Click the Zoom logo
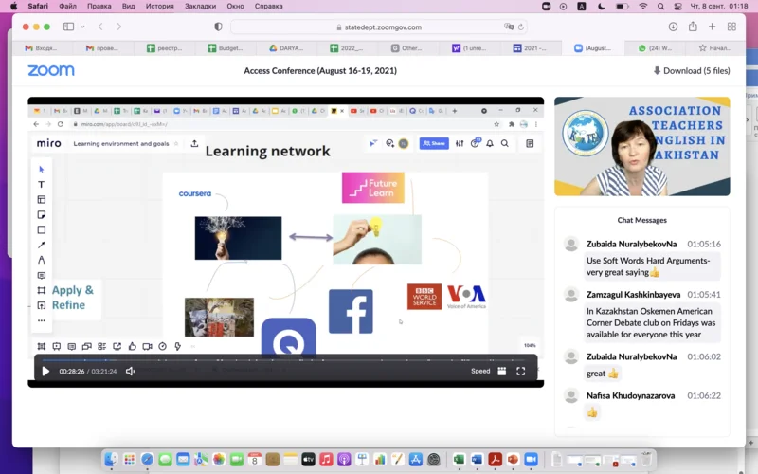758x474 pixels. tap(51, 70)
